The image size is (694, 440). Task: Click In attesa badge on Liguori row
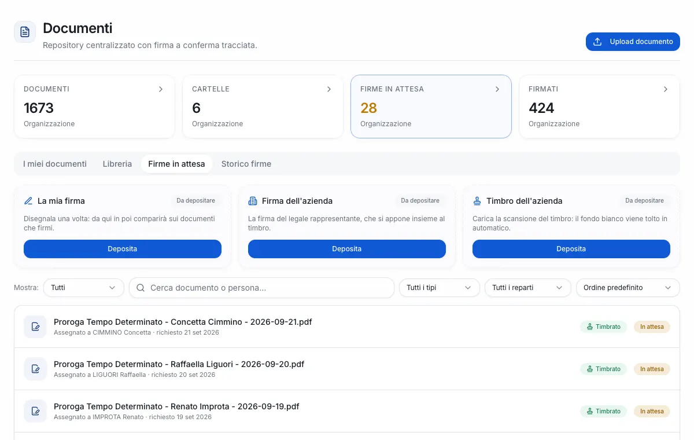click(652, 369)
